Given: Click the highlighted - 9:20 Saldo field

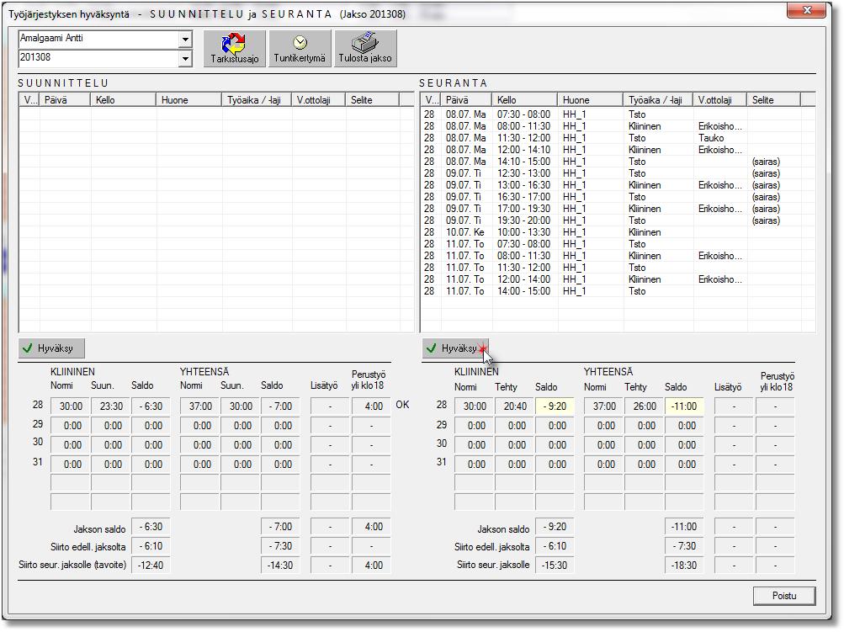Looking at the screenshot, I should coord(555,406).
